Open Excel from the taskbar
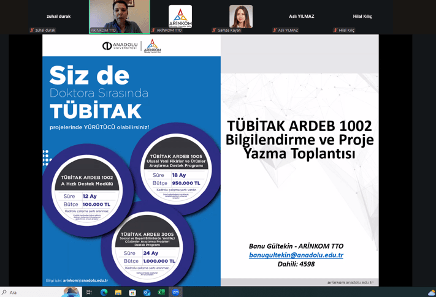 point(161,292)
